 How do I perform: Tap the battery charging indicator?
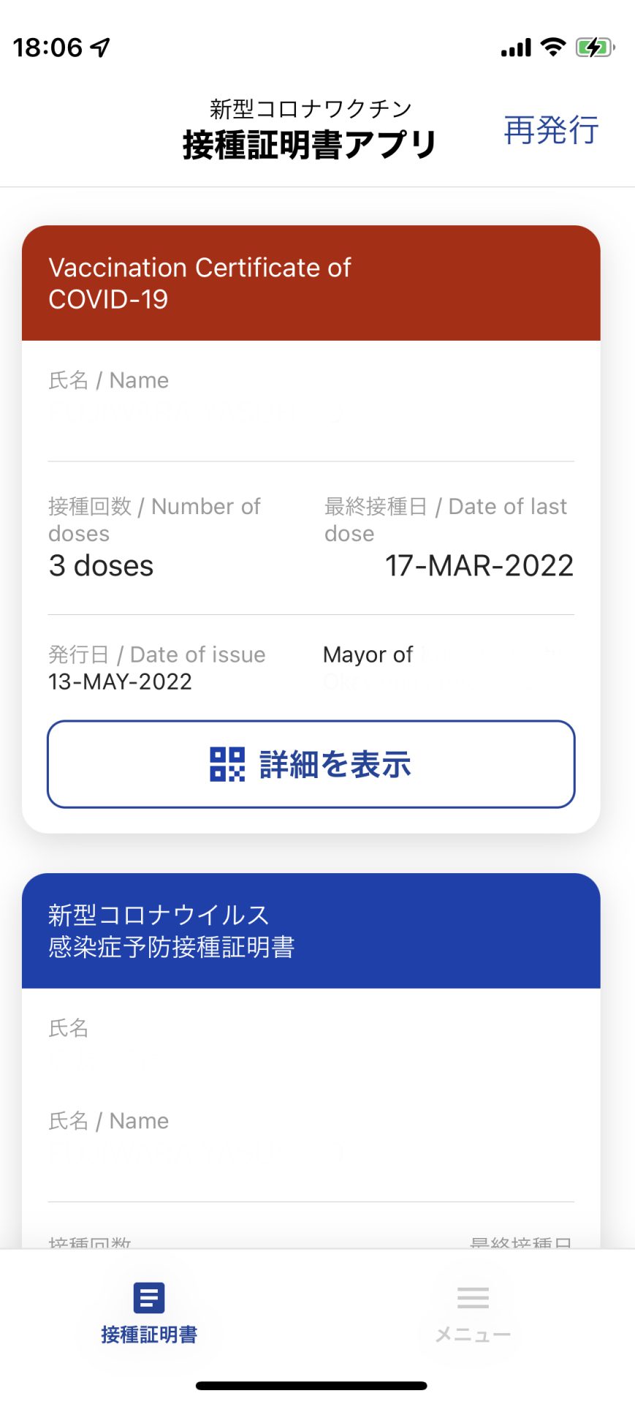595,48
